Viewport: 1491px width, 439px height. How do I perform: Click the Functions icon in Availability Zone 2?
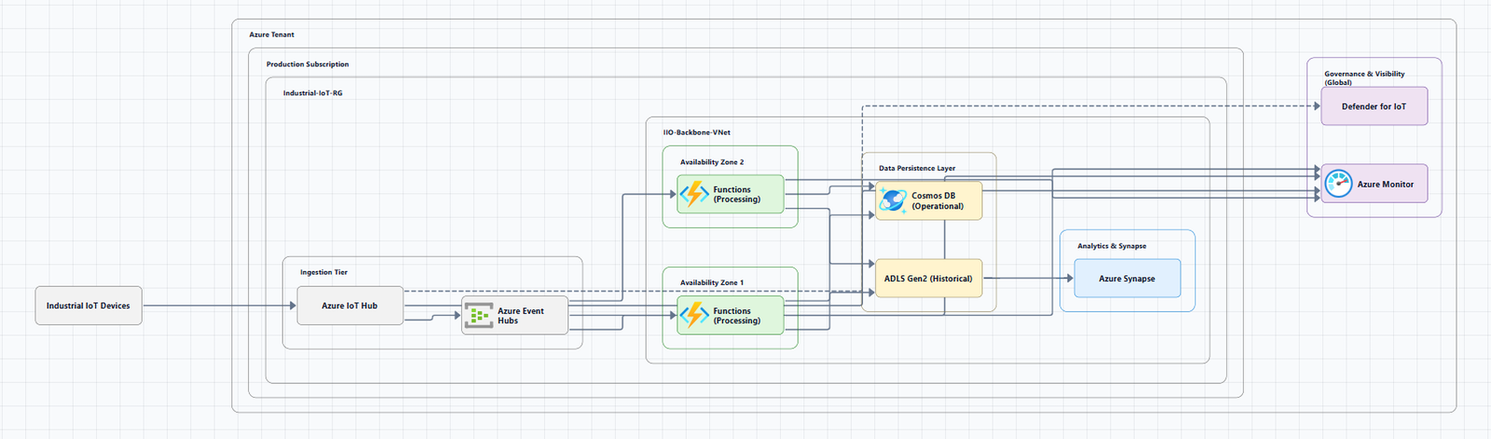(694, 194)
